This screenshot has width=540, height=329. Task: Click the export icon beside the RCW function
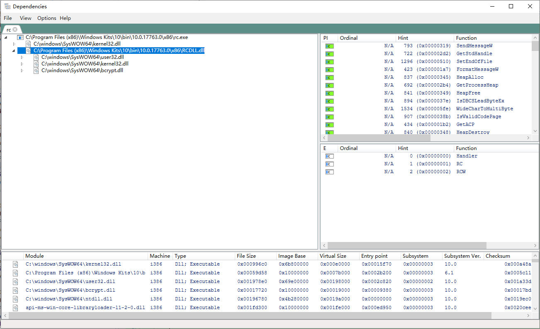point(328,171)
